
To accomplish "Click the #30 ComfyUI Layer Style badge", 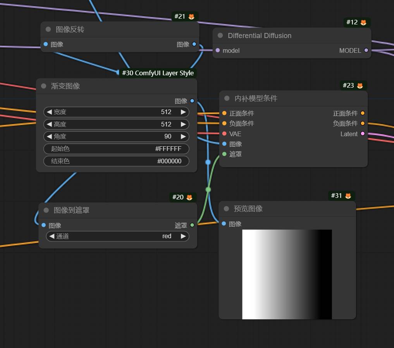I will pos(158,73).
